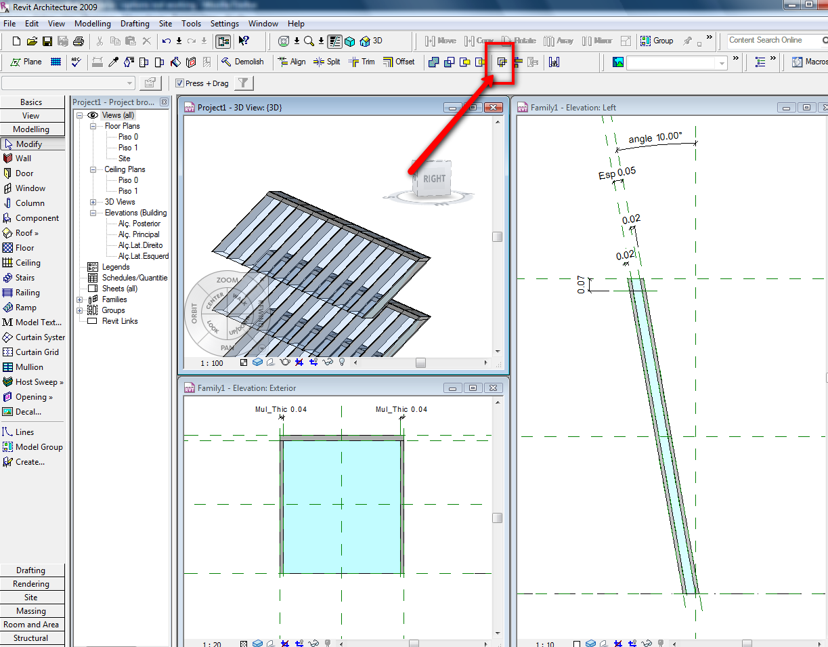Click the 3D view vertical scrollbar thumb
Screen dimensions: 828x647
pyautogui.click(x=497, y=236)
